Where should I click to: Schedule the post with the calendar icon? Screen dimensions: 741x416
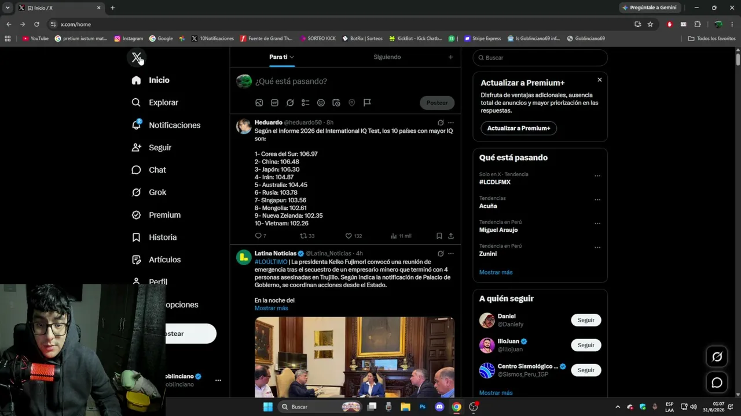(x=336, y=103)
